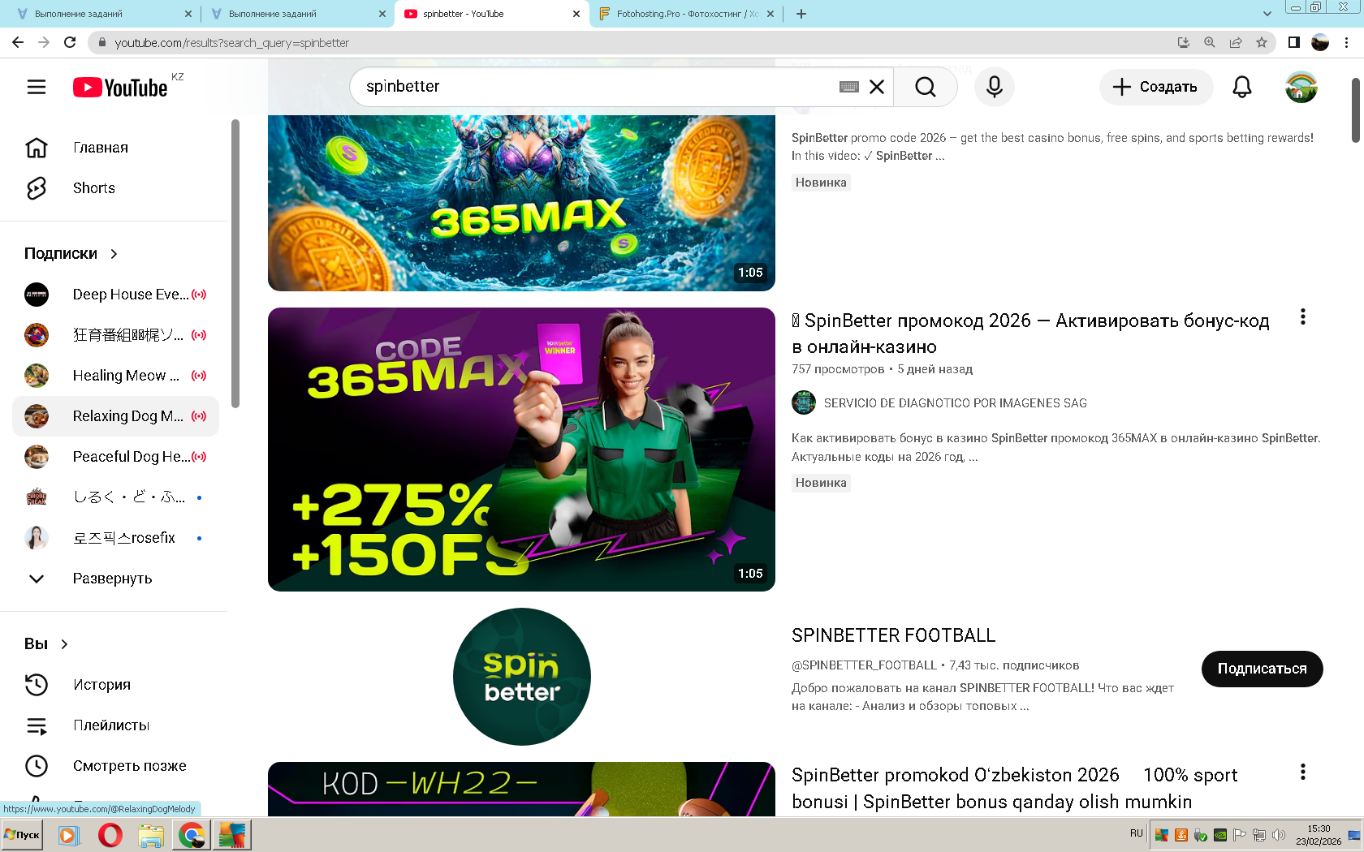This screenshot has height=852, width=1364.
Task: Click the page vertical scrollbar thumb
Action: (x=1356, y=110)
